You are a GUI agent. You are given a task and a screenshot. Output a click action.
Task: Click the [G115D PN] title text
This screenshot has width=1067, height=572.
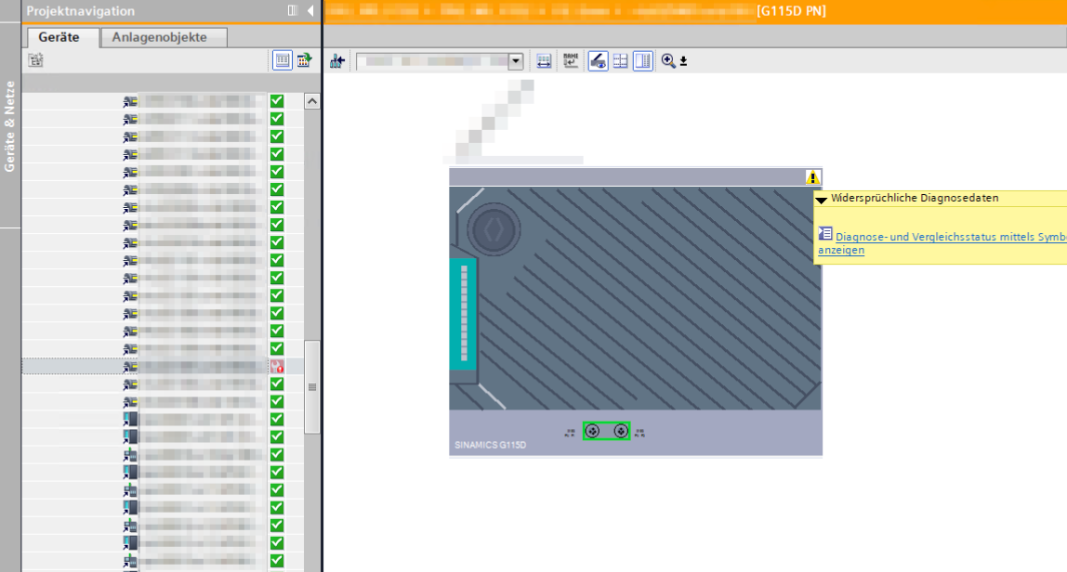(791, 11)
